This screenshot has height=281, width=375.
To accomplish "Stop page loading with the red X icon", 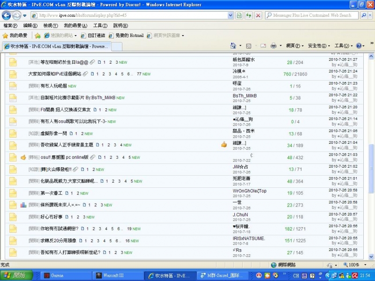I will pos(258,15).
